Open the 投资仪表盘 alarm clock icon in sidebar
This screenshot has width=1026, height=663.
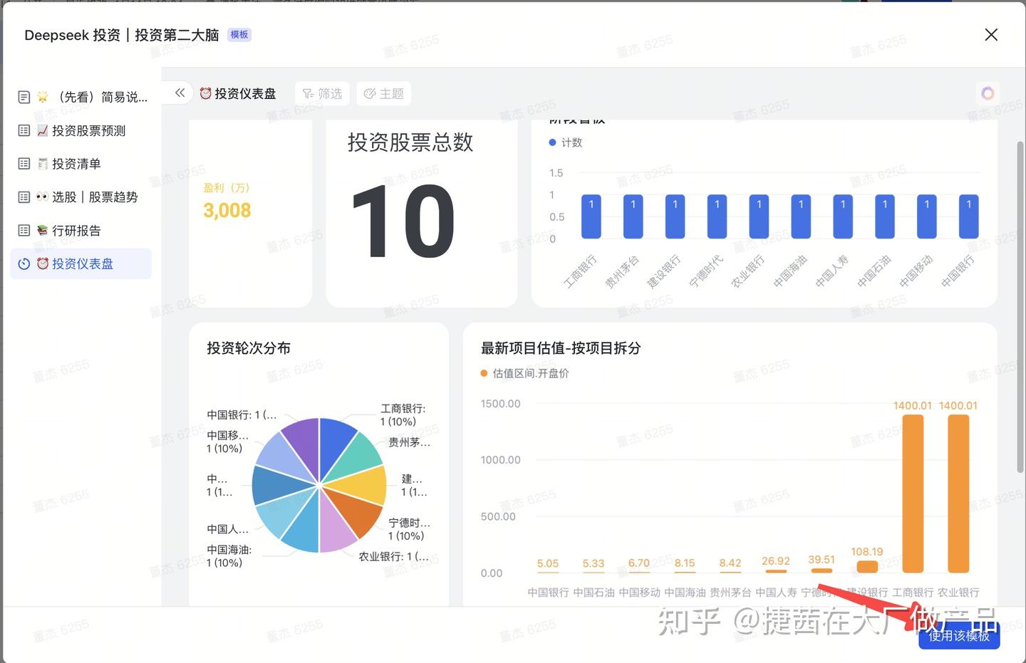coord(43,263)
